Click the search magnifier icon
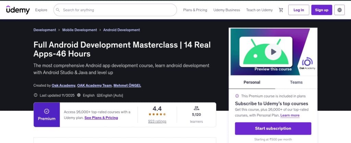This screenshot has height=143, width=351. point(58,10)
